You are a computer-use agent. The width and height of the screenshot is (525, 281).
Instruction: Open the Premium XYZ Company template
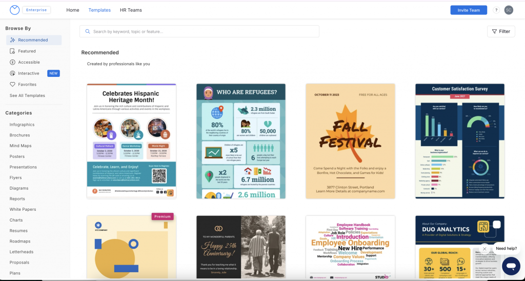(131, 247)
